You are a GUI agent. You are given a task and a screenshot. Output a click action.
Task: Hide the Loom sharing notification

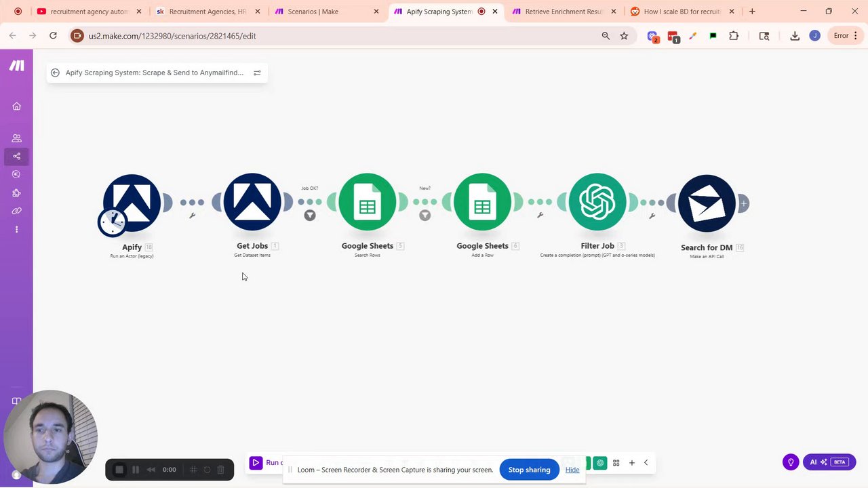pyautogui.click(x=572, y=470)
